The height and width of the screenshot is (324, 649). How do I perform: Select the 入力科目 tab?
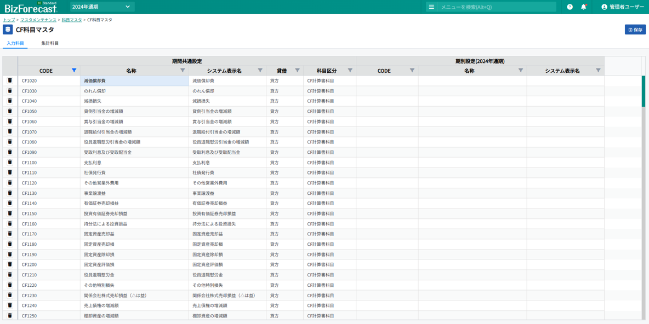(x=15, y=43)
